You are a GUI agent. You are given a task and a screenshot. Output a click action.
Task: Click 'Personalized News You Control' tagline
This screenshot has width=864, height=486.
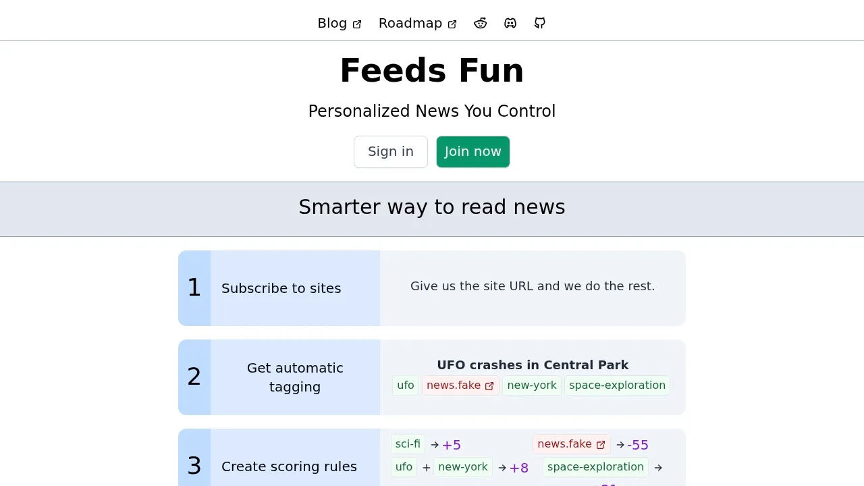coord(432,111)
